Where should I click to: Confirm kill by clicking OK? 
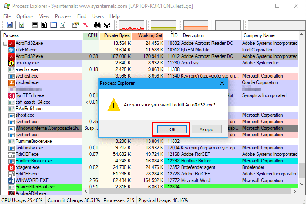[x=172, y=129]
